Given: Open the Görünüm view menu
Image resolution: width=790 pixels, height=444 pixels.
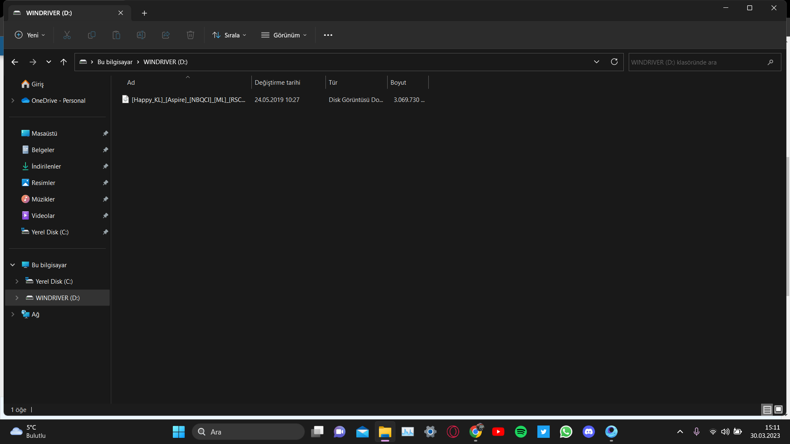Looking at the screenshot, I should 284,35.
